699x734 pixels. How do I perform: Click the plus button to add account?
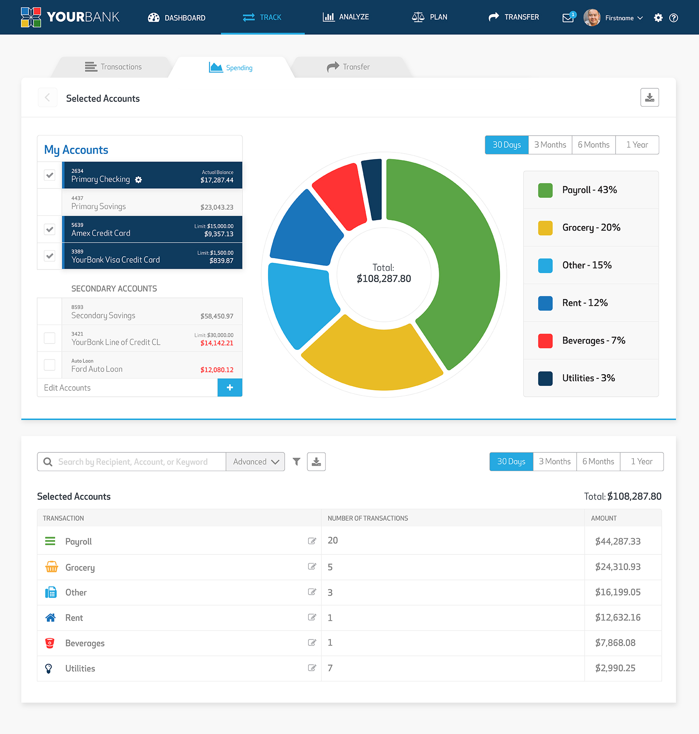click(x=230, y=388)
